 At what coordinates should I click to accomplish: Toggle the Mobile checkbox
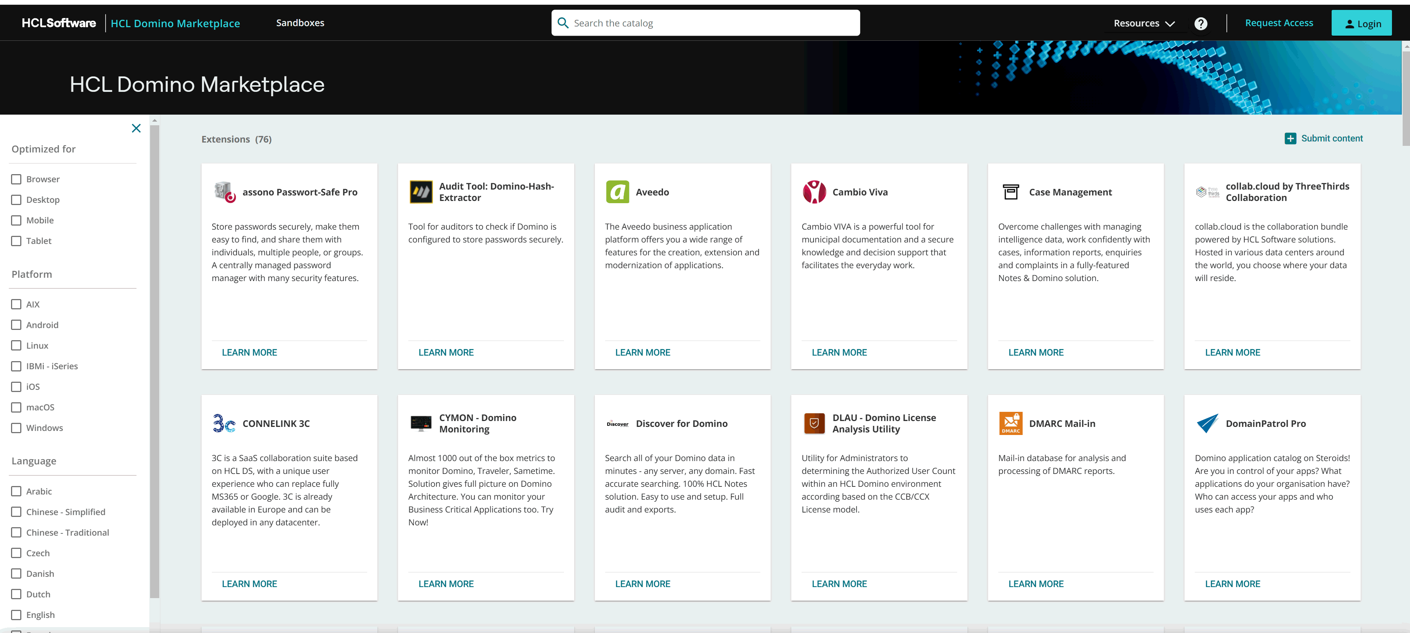tap(17, 220)
